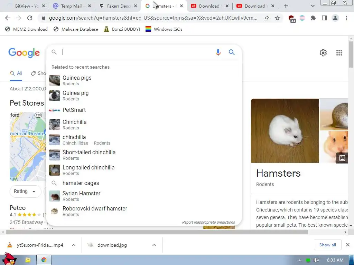
Task: Reload the current page
Action: pos(30,18)
